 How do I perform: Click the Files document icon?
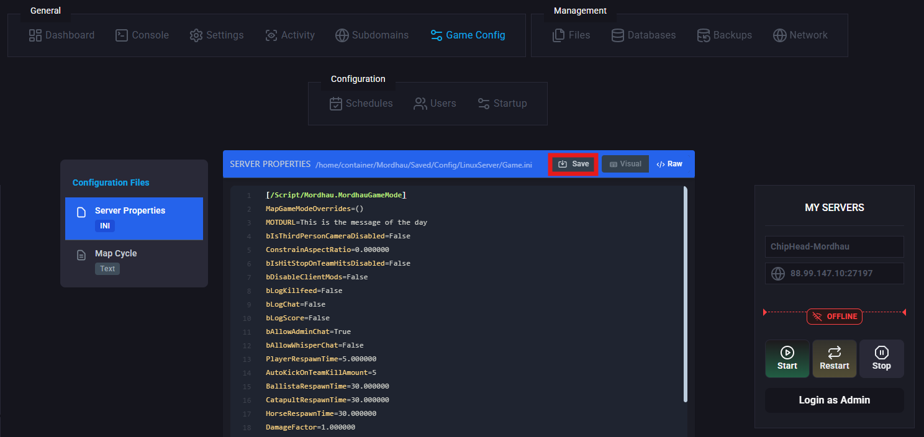[559, 35]
